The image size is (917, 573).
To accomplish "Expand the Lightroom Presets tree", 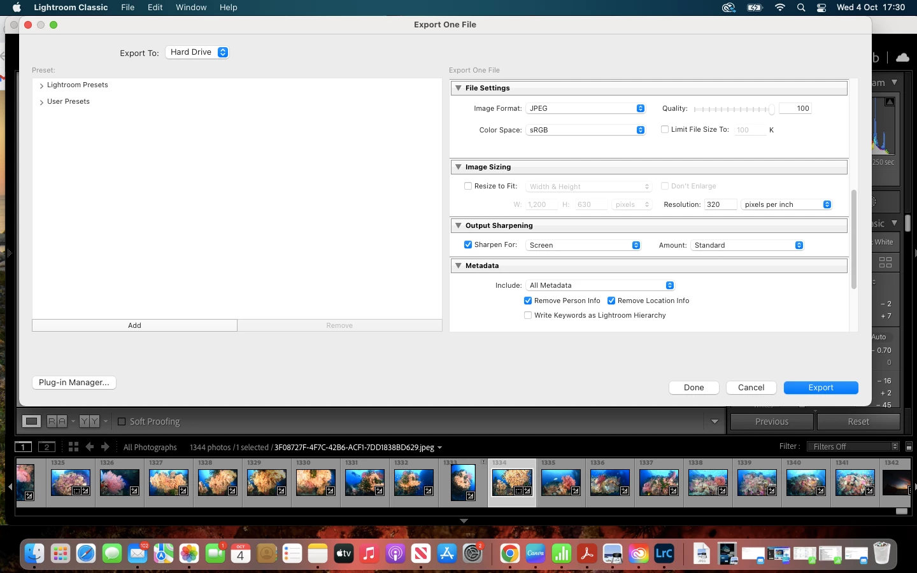I will click(41, 85).
